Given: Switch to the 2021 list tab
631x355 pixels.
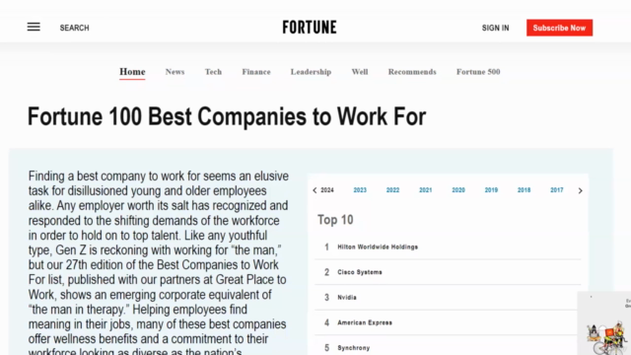Looking at the screenshot, I should point(425,190).
